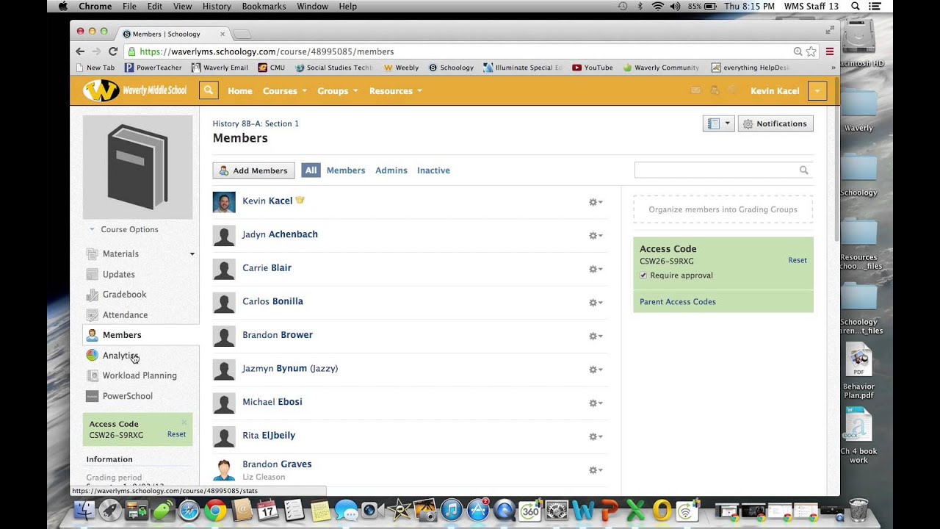Open the Resources dropdown menu
This screenshot has width=940, height=529.
point(395,91)
